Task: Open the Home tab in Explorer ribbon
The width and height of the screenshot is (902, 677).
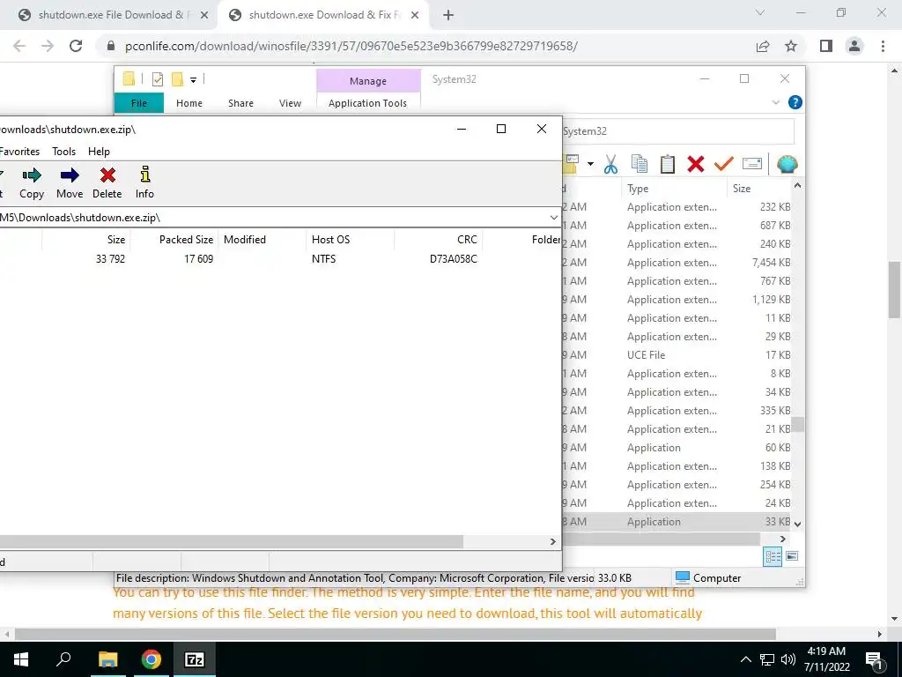Action: pyautogui.click(x=189, y=103)
